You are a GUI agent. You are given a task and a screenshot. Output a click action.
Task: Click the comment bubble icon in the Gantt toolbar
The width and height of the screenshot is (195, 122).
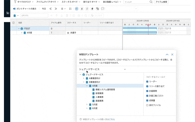coord(103,9)
